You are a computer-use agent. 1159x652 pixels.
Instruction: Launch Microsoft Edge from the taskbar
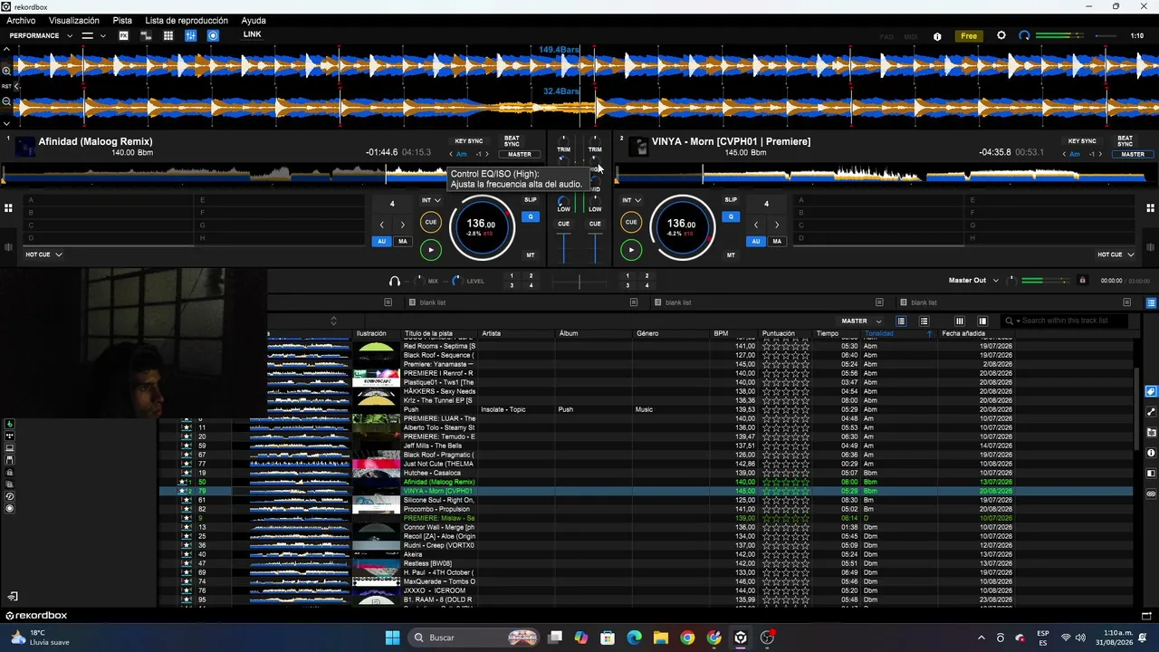(634, 638)
